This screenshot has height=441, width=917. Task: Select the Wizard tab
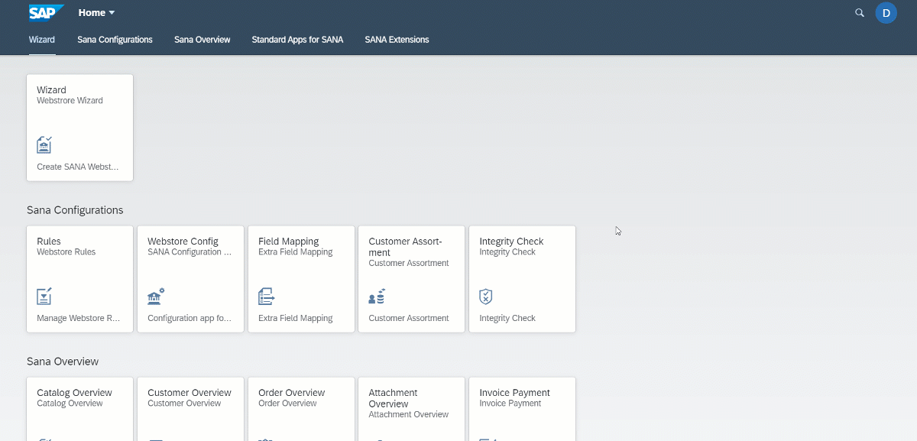click(x=42, y=40)
